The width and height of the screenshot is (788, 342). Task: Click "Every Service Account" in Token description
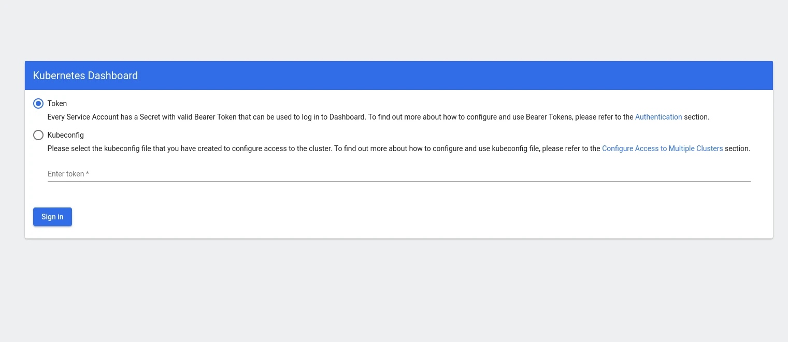pyautogui.click(x=83, y=117)
